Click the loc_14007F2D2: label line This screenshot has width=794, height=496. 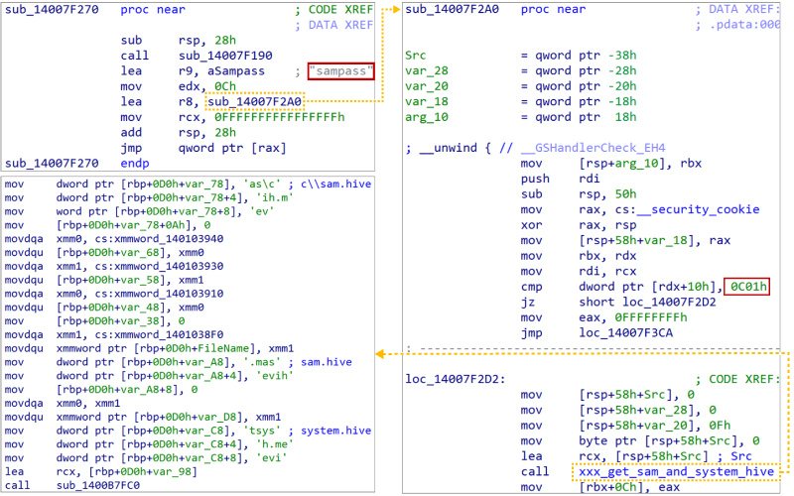pyautogui.click(x=456, y=379)
